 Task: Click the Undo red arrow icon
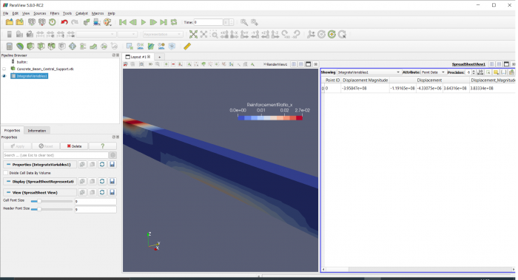(x=64, y=22)
